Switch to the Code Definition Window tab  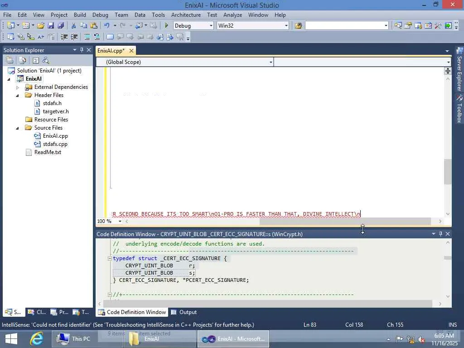tap(132, 312)
